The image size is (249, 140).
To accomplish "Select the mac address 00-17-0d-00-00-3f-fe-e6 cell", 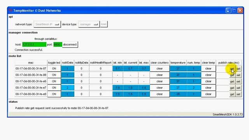I will coord(31,81).
